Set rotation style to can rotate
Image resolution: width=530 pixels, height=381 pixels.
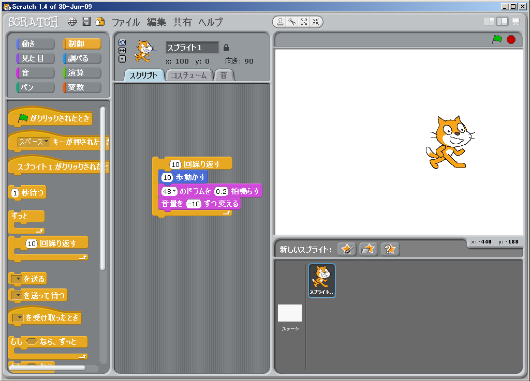[x=122, y=42]
